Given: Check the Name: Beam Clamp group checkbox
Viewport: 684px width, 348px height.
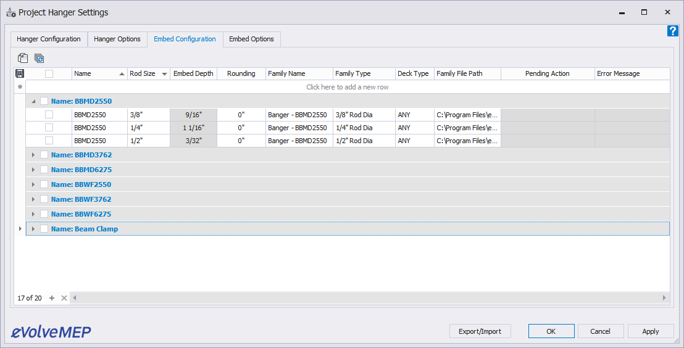Looking at the screenshot, I should tap(44, 229).
